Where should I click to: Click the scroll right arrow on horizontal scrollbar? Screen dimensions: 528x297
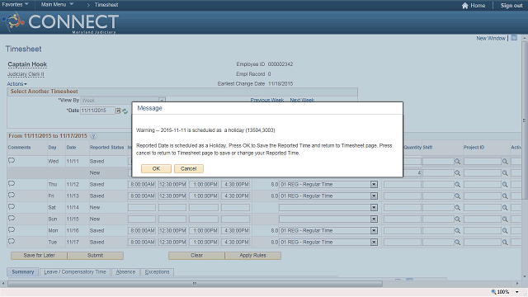point(517,284)
